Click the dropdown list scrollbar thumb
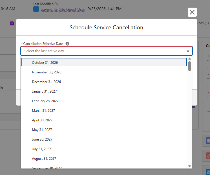The height and width of the screenshot is (175, 210). pos(189,66)
